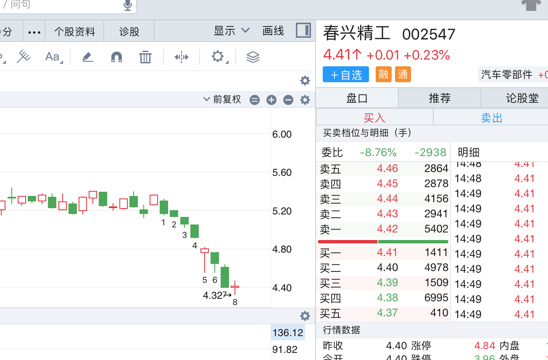Image resolution: width=548 pixels, height=360 pixels.
Task: Select the eraser drawing tool
Action: (87, 57)
